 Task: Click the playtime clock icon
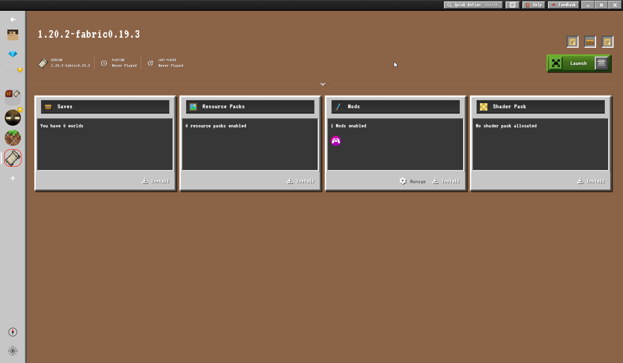104,63
